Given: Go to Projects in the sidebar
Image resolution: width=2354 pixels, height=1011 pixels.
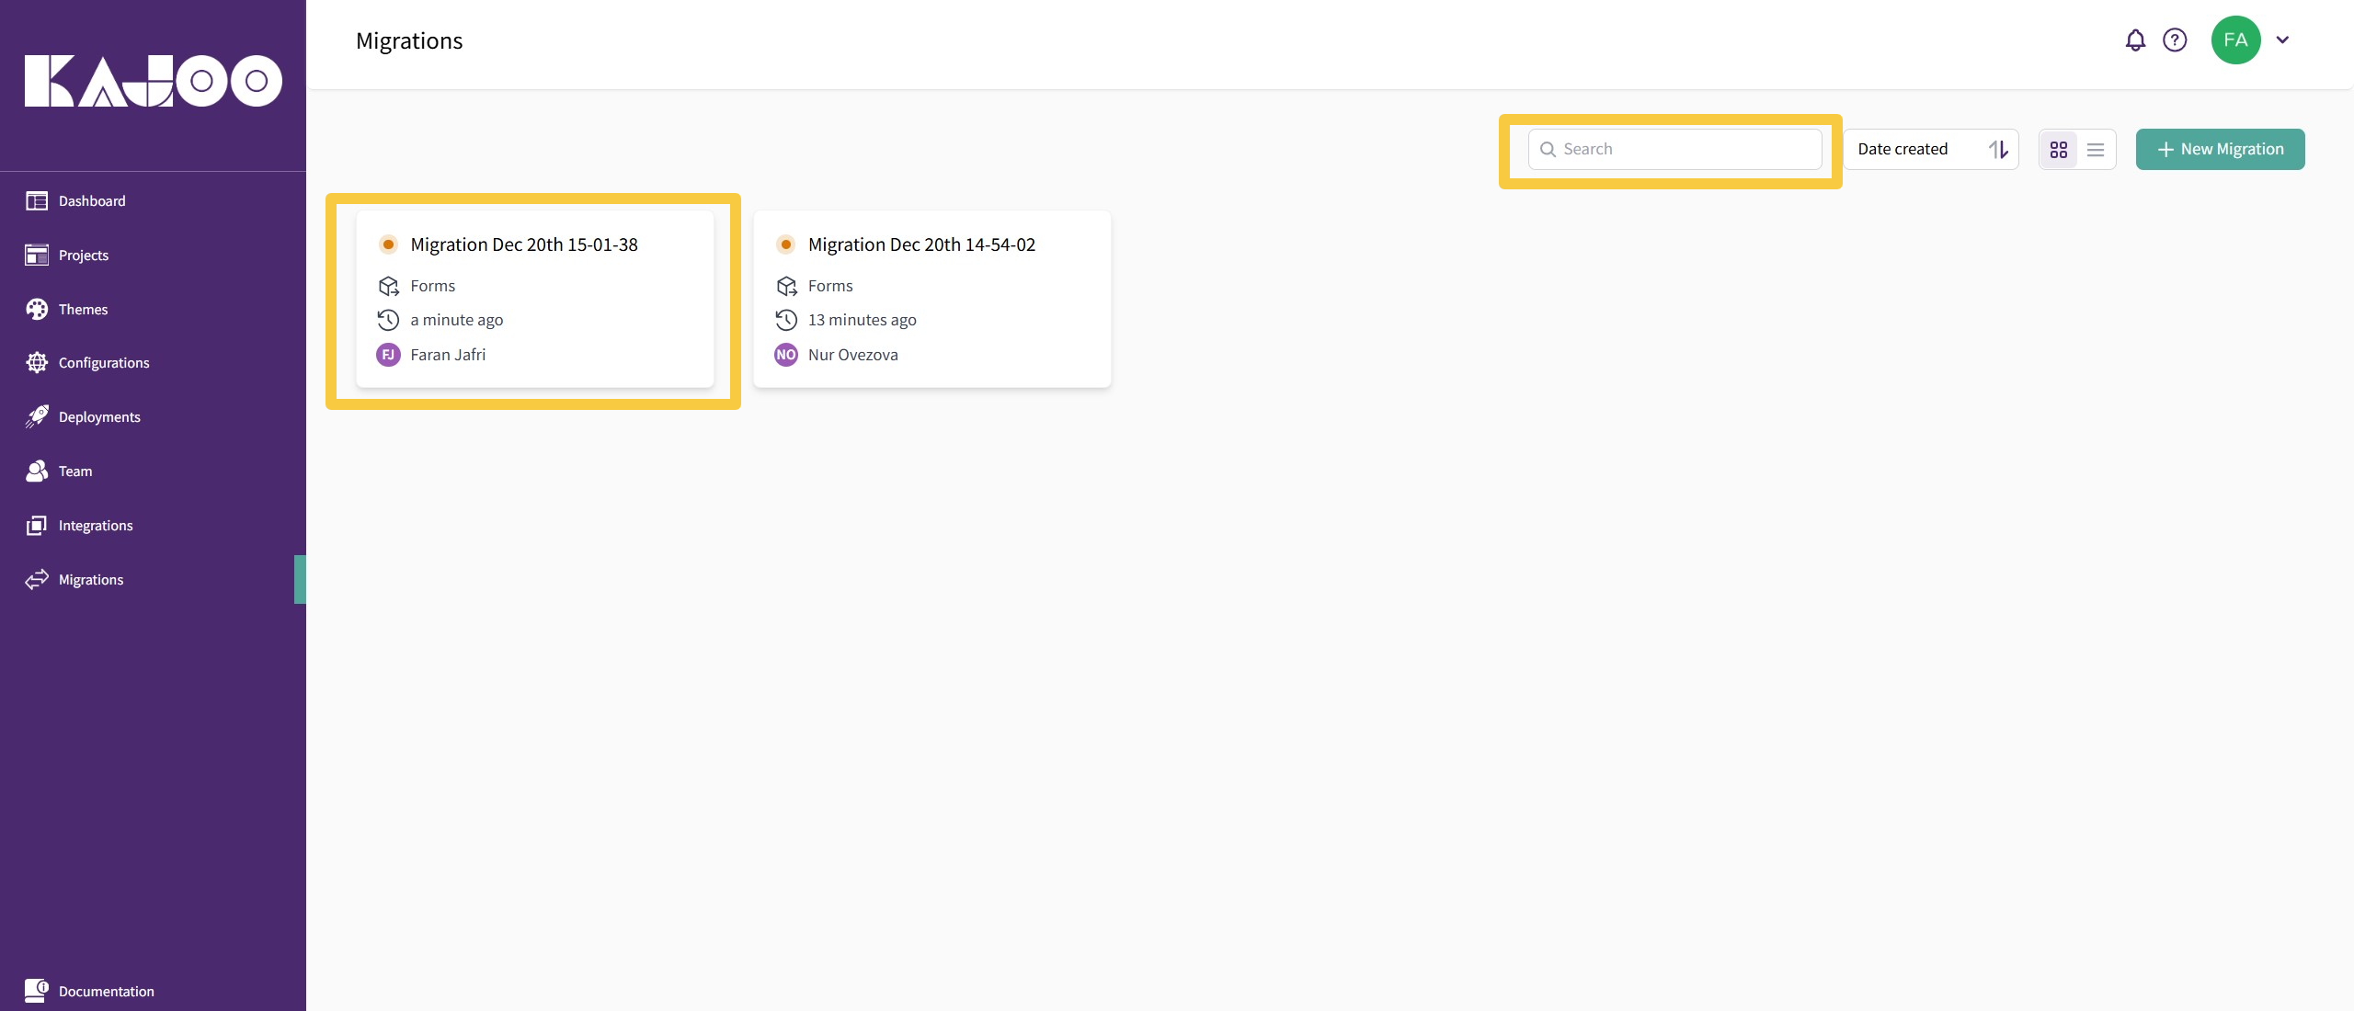Looking at the screenshot, I should tap(83, 256).
